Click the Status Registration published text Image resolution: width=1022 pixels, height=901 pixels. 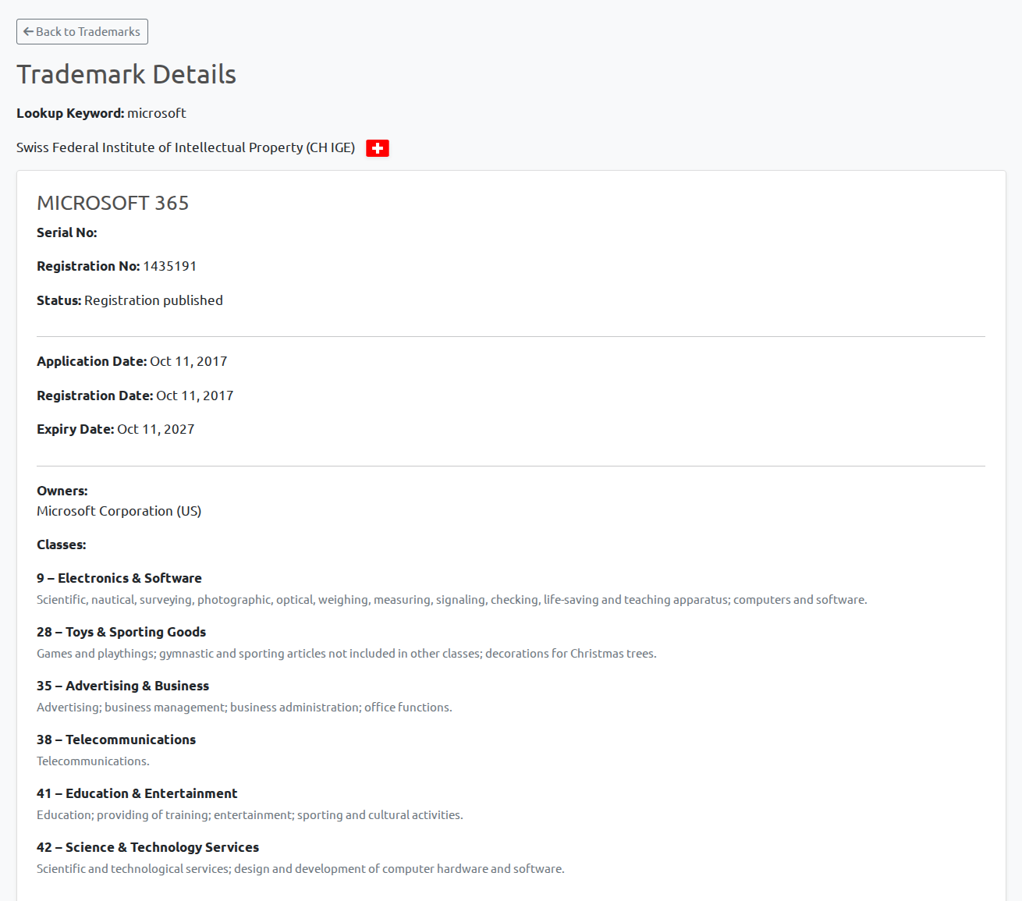153,300
